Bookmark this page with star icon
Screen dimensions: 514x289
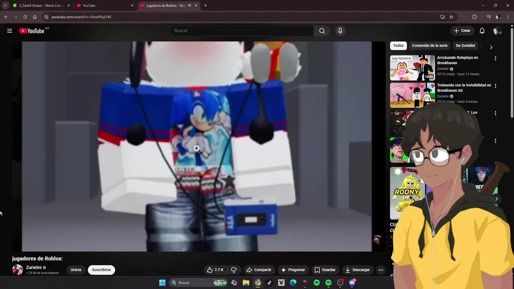pyautogui.click(x=451, y=17)
